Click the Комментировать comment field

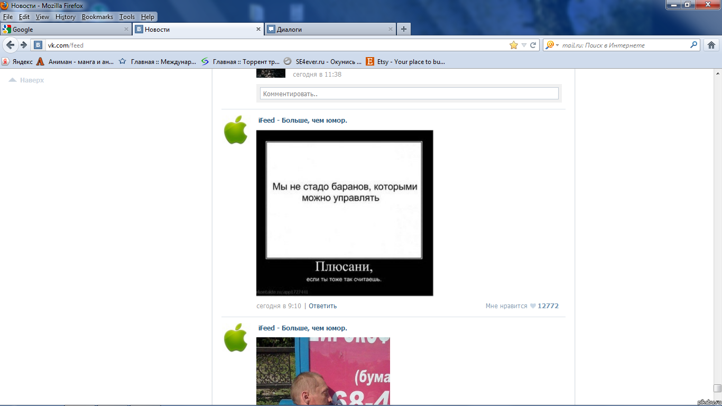point(409,94)
